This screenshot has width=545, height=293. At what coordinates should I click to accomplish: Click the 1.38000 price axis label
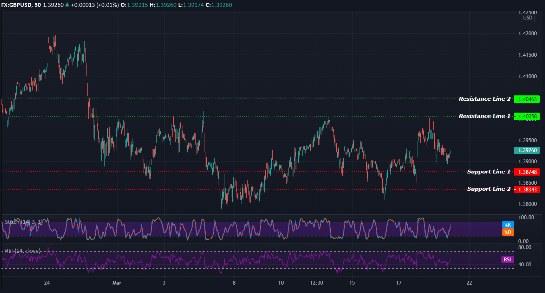[x=528, y=204]
